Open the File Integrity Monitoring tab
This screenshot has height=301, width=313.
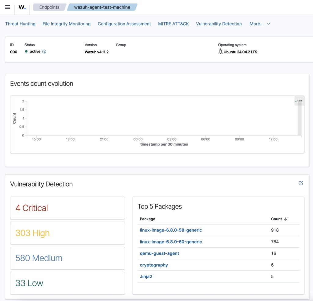(x=66, y=24)
